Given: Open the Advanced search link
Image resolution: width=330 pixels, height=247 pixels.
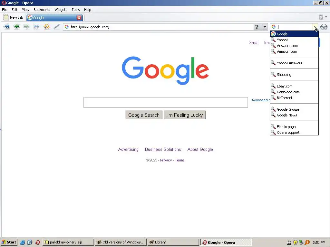Looking at the screenshot, I should point(260,100).
